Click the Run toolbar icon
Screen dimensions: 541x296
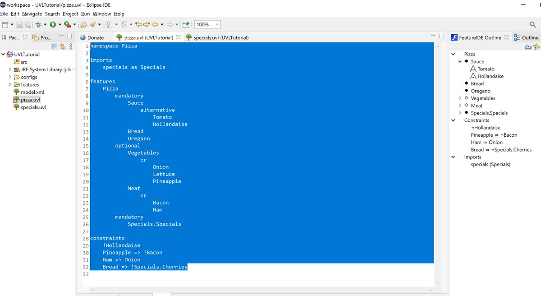point(52,24)
